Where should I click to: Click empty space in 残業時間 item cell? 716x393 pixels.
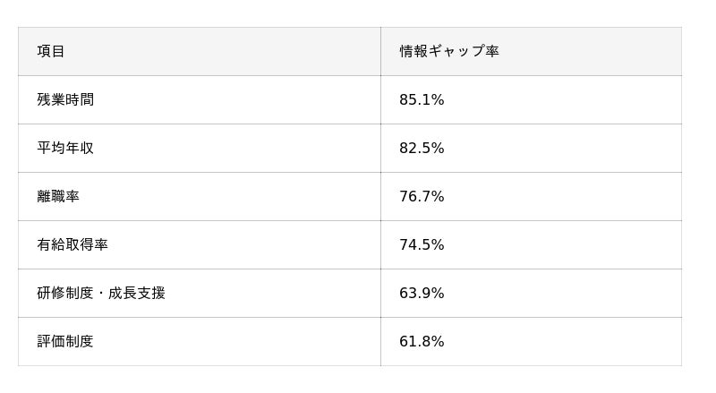pyautogui.click(x=237, y=99)
